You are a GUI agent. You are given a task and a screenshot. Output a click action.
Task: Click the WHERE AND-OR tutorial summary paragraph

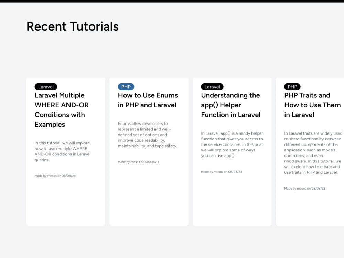click(63, 149)
